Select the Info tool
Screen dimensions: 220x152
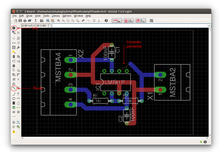[x=14, y=28]
